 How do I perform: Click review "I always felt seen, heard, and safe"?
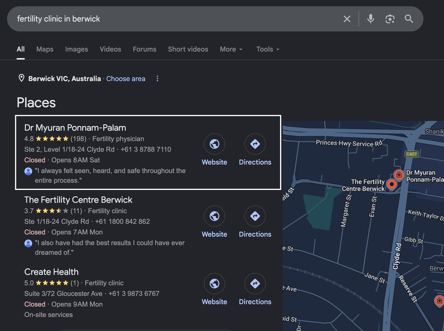point(110,176)
